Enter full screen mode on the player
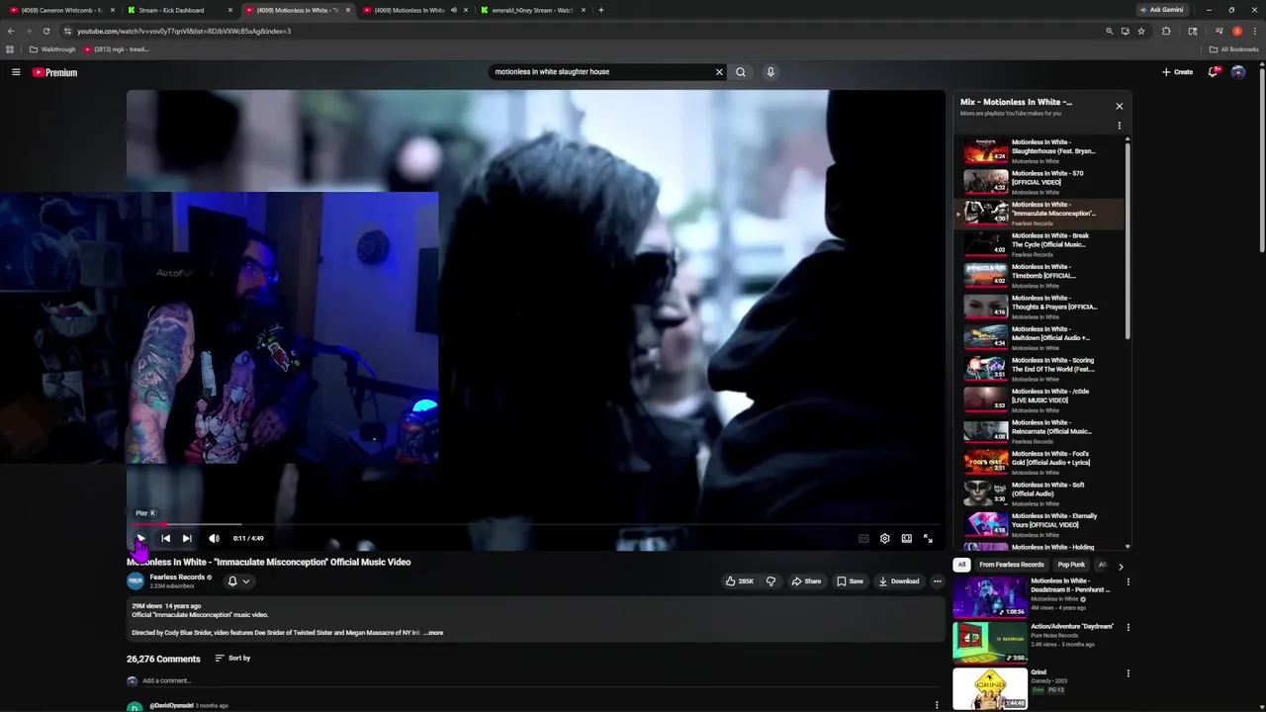The height and width of the screenshot is (712, 1266). pos(928,538)
